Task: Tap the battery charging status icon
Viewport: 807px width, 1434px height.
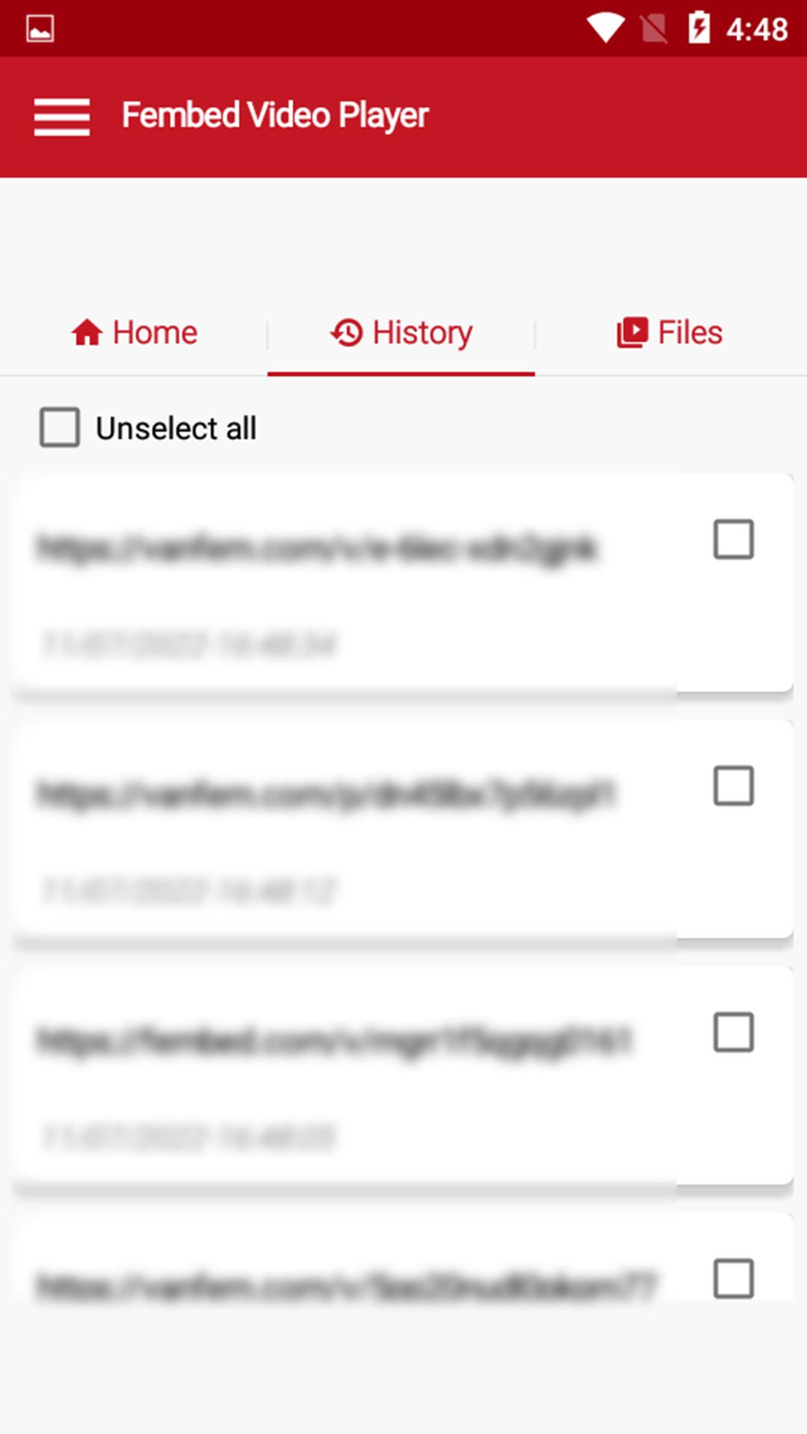Action: [x=699, y=28]
